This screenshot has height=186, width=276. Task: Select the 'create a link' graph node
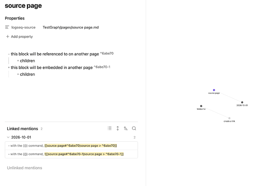point(229,118)
